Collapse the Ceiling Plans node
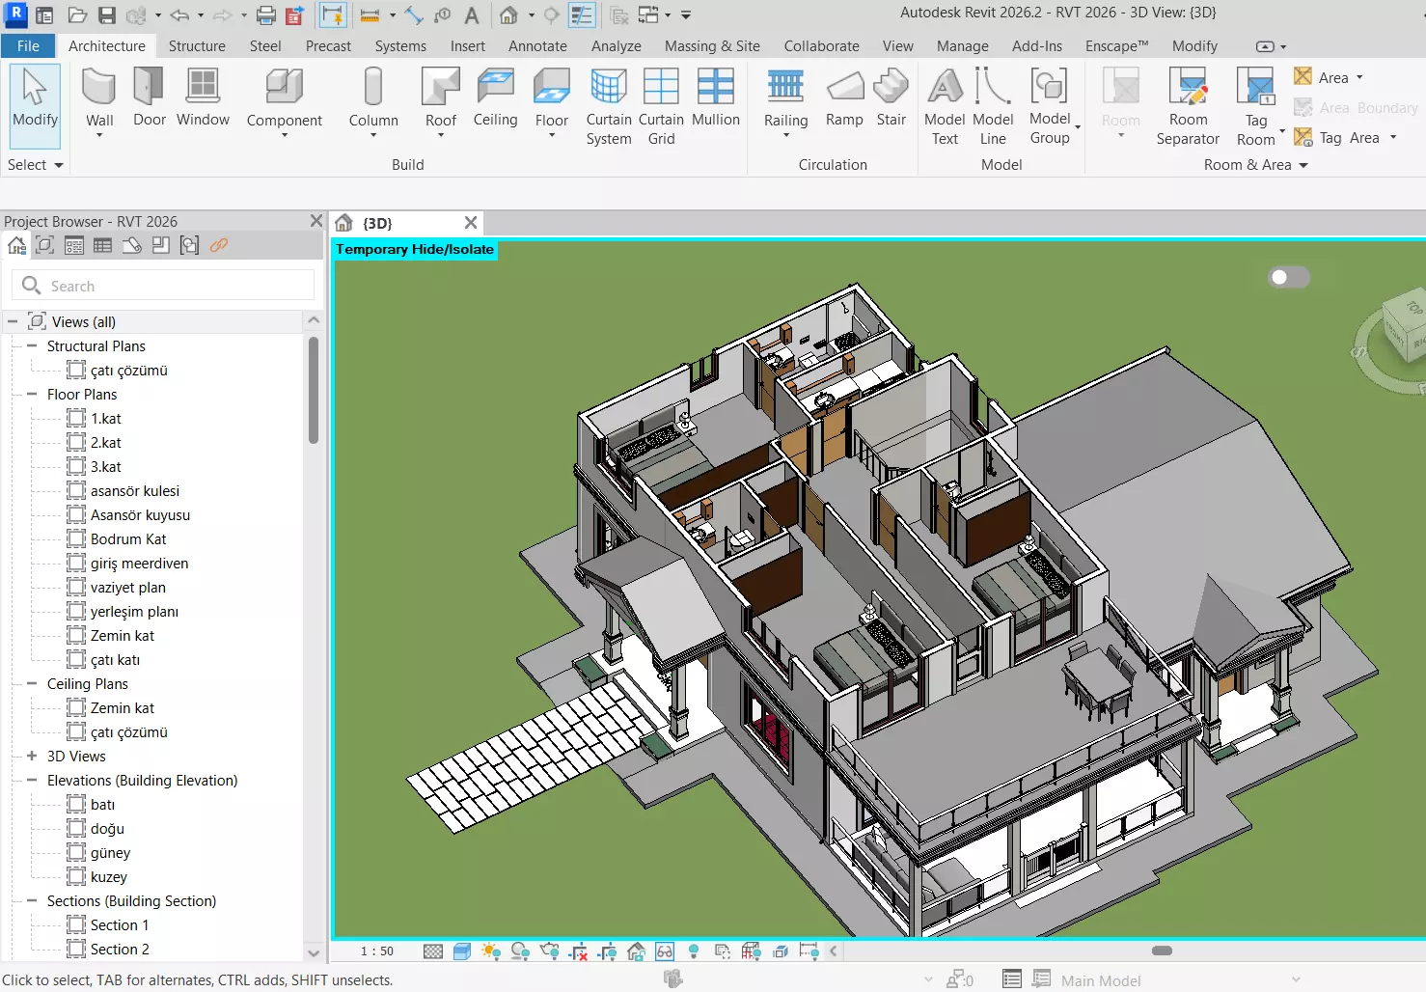 [32, 683]
